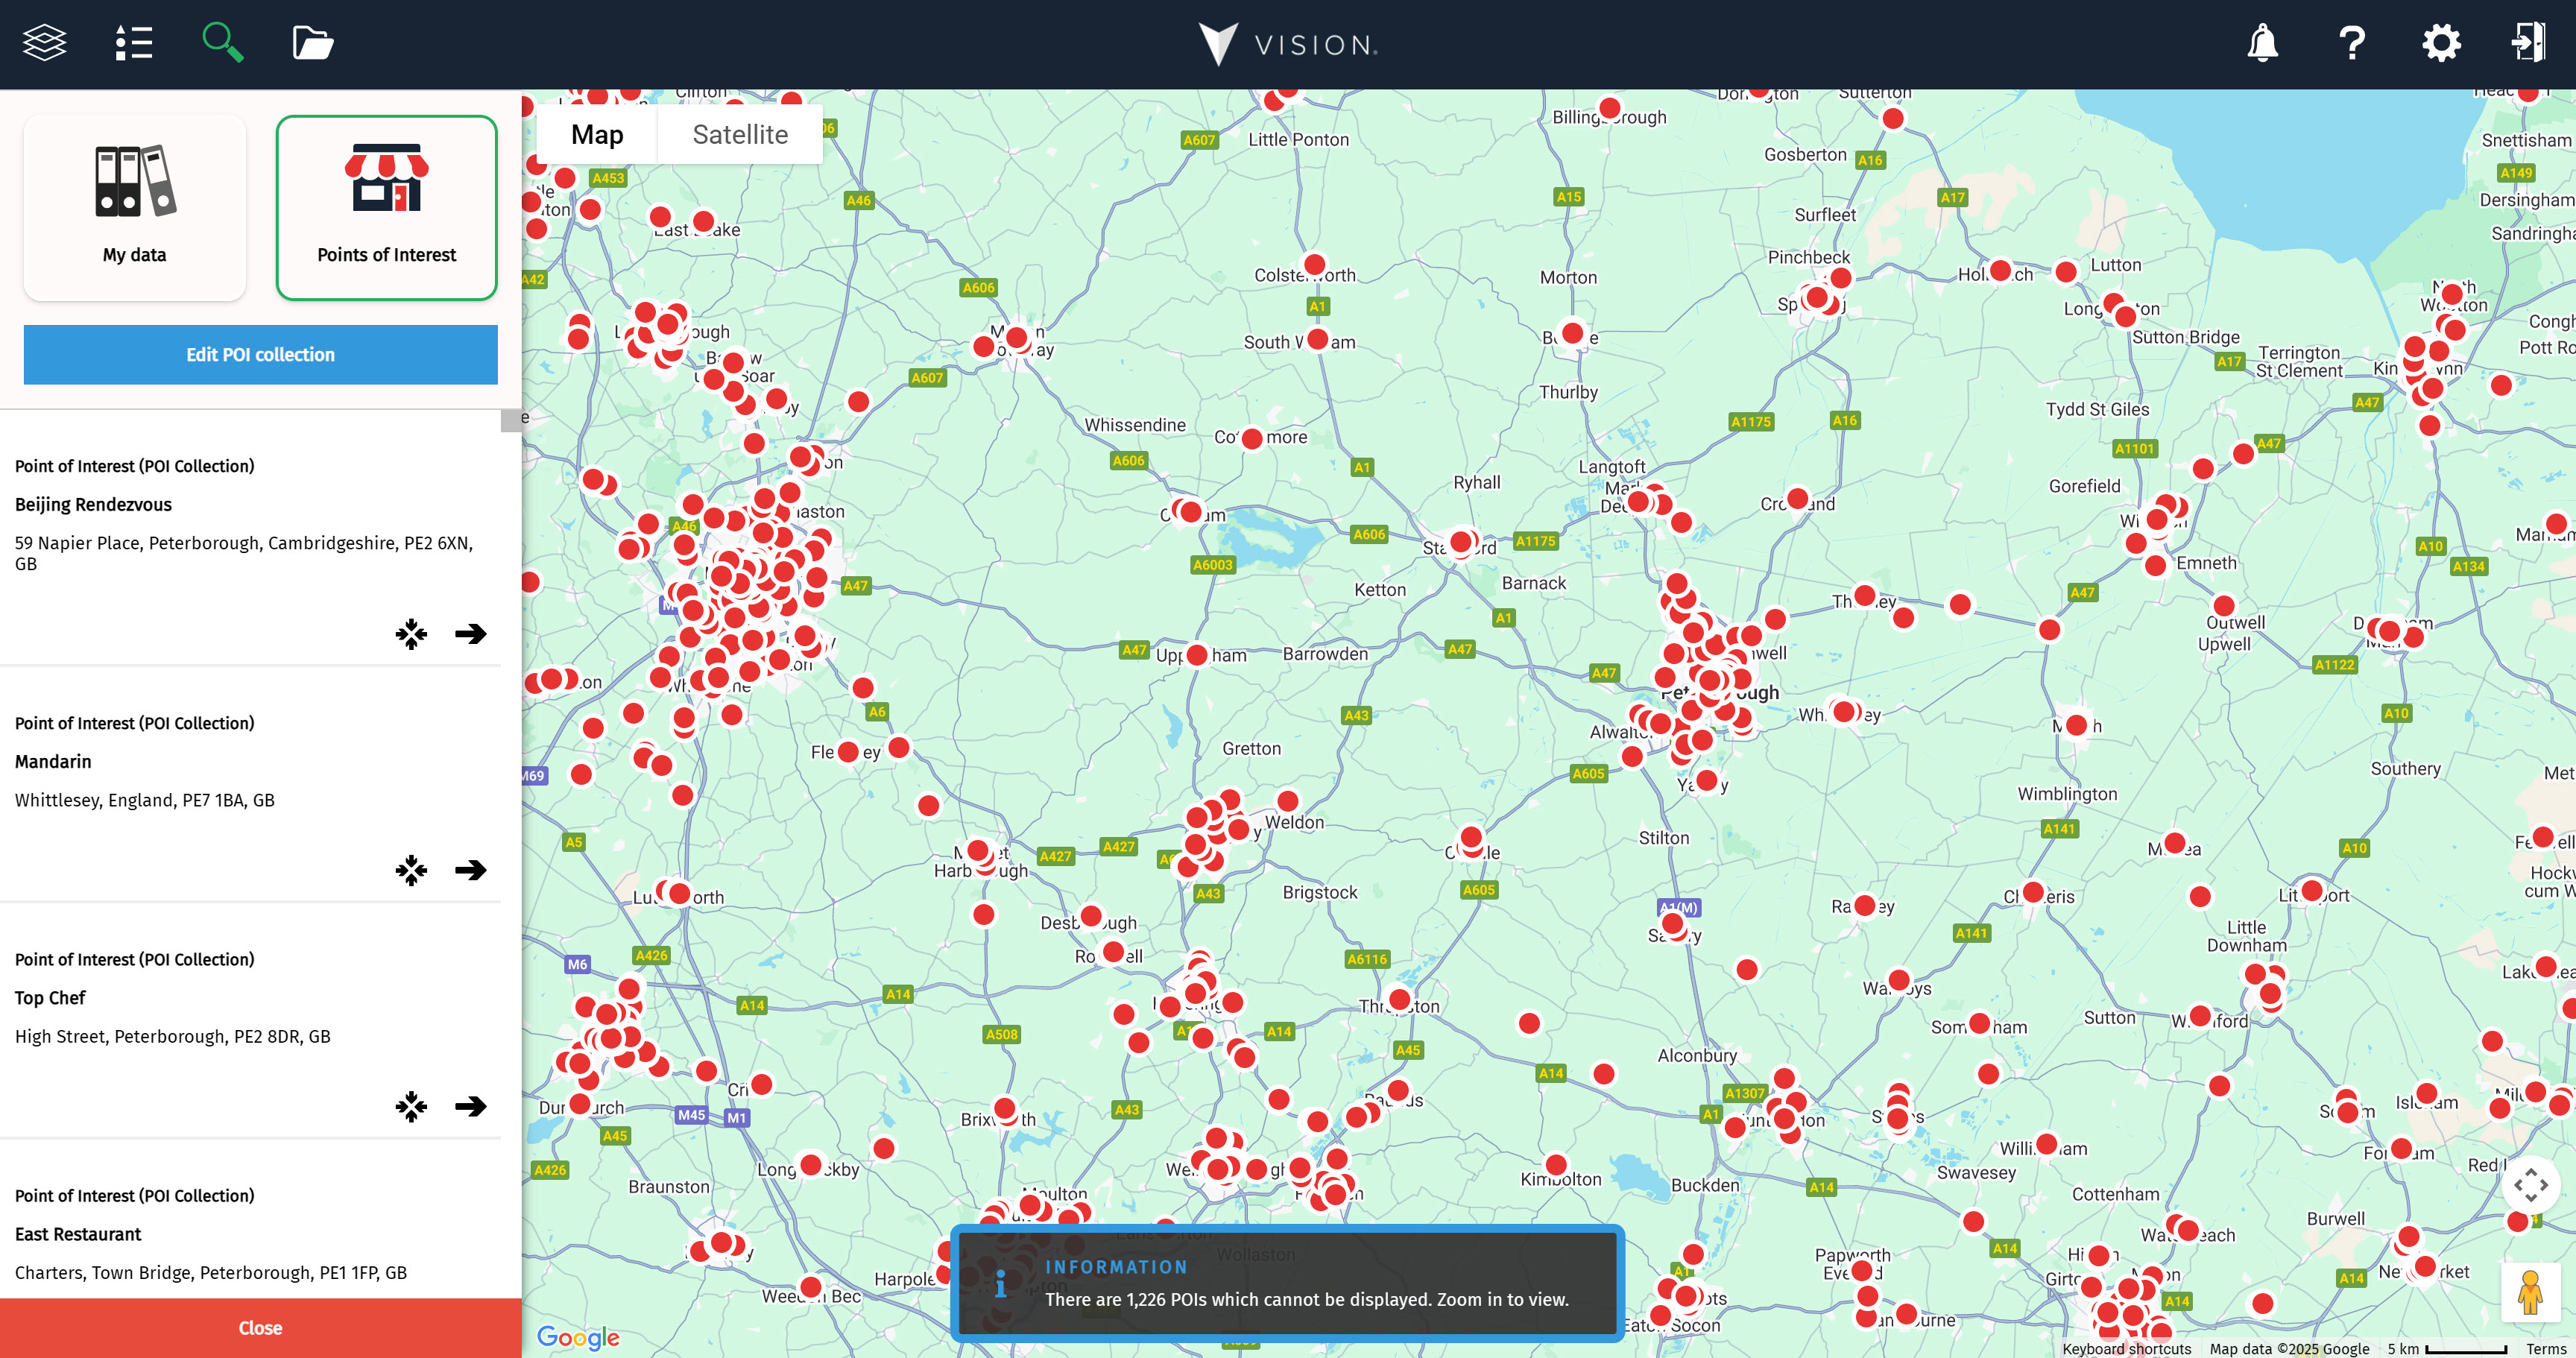Click the Information notification message

[x=1287, y=1283]
